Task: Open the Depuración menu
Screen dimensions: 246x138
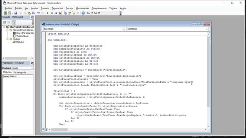Action: pyautogui.click(x=57, y=8)
